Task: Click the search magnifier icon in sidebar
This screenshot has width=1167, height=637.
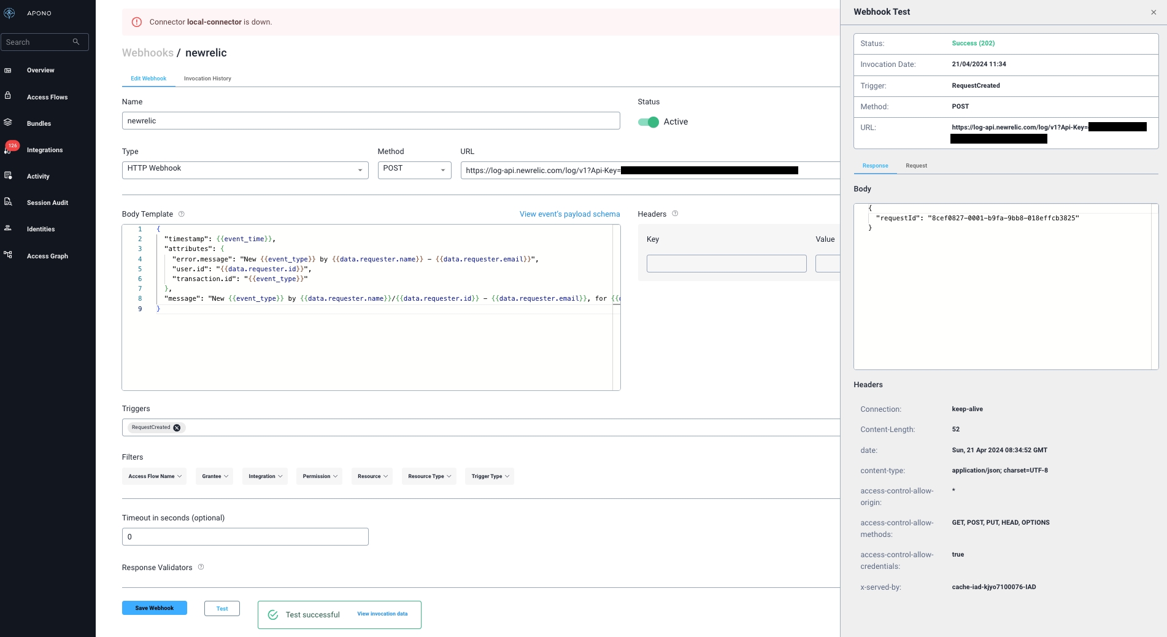Action: [x=76, y=42]
